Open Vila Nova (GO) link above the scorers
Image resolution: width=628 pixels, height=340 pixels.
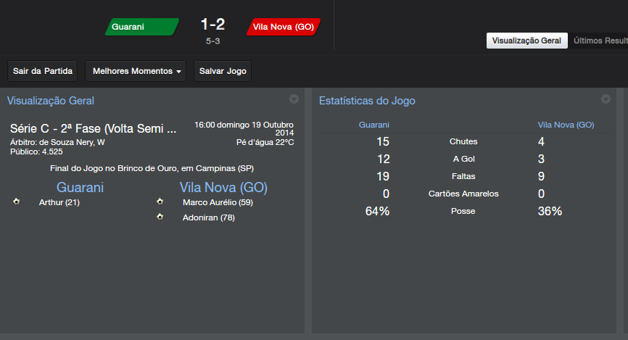coord(223,188)
